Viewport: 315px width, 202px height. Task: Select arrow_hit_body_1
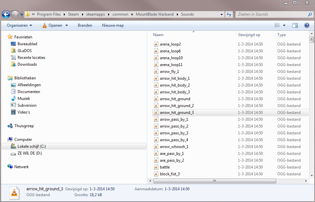tap(175, 78)
